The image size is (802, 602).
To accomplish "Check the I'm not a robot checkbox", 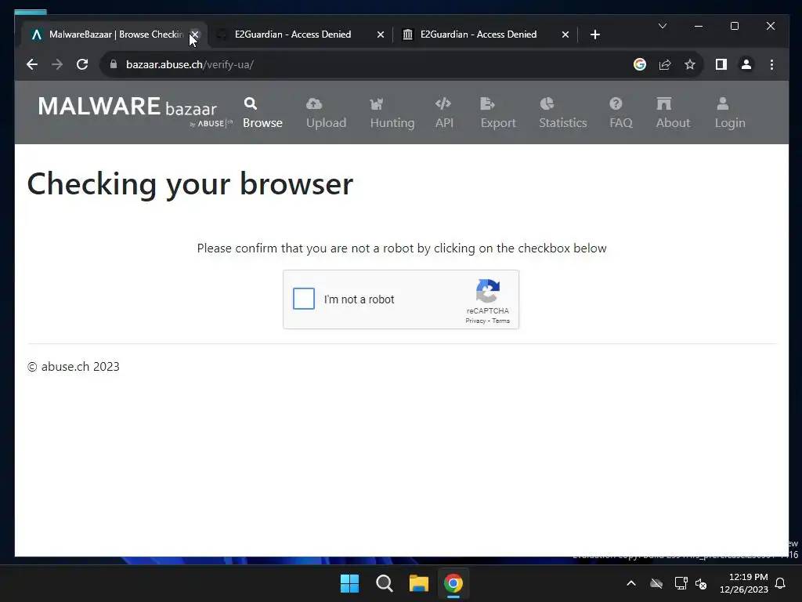I will coord(304,299).
